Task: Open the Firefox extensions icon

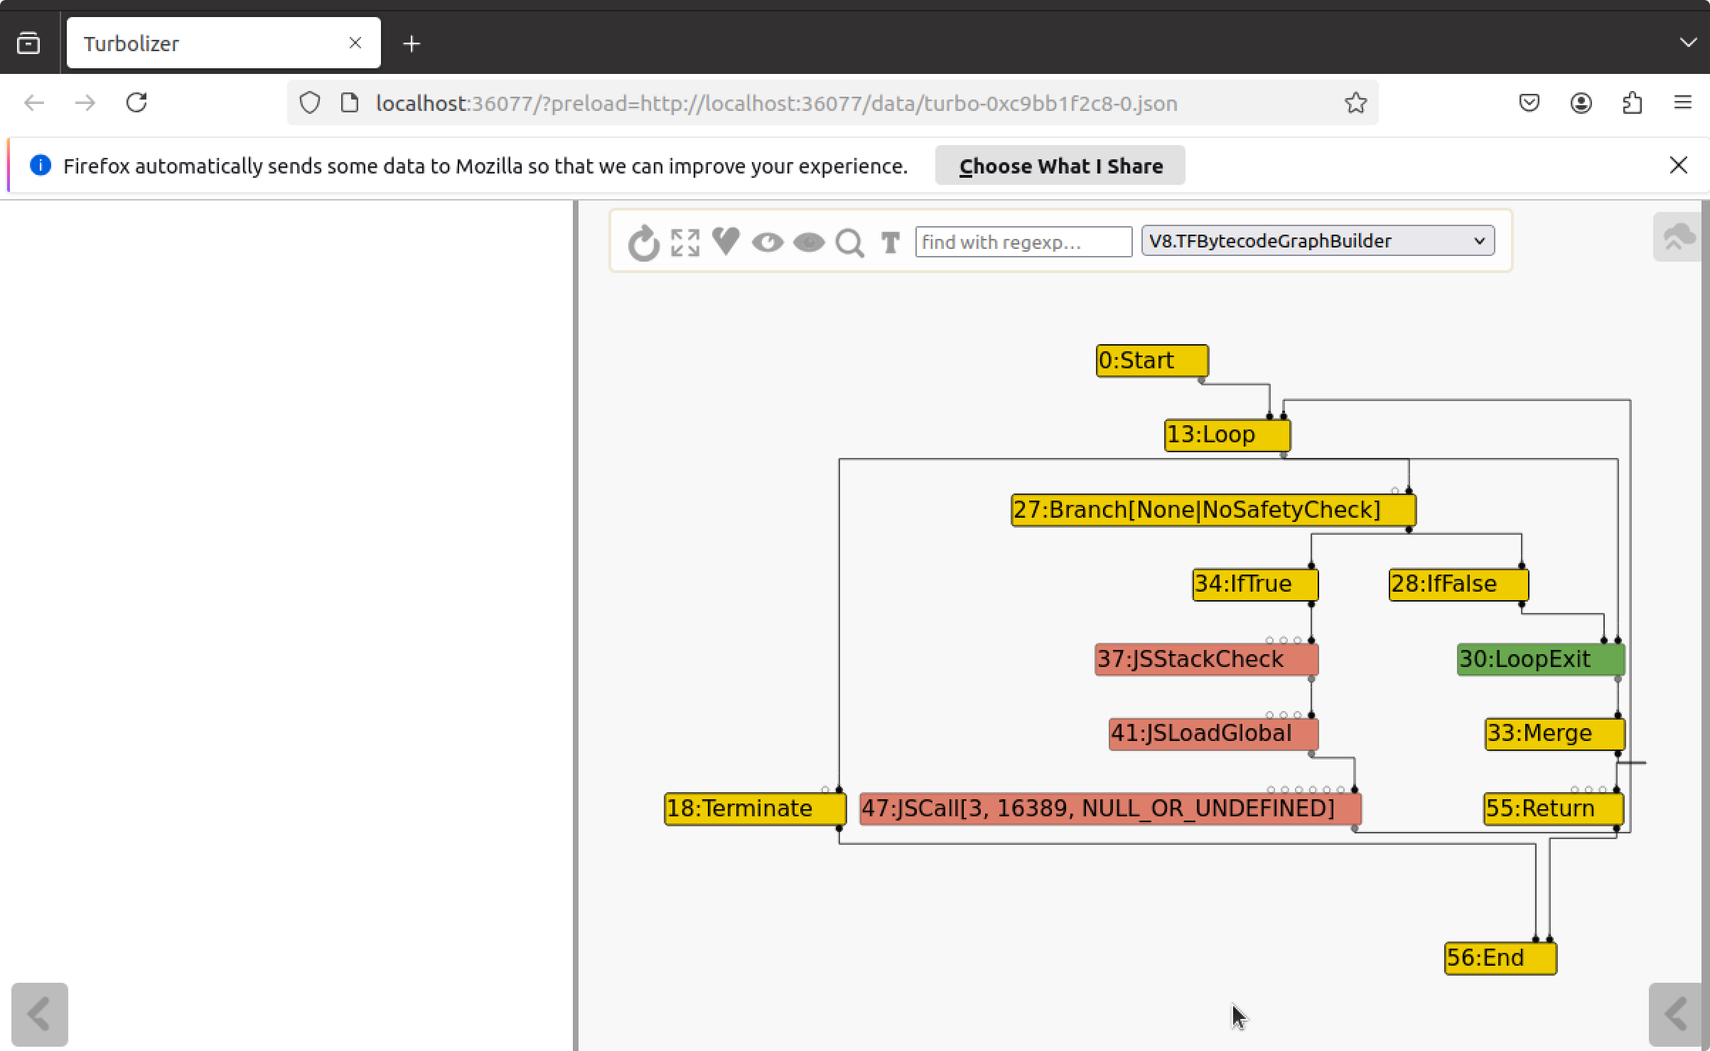Action: [x=1633, y=103]
